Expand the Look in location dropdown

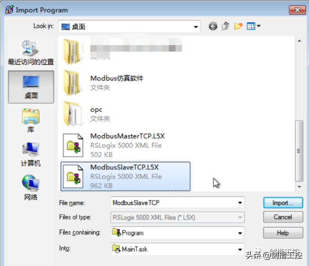[196, 27]
